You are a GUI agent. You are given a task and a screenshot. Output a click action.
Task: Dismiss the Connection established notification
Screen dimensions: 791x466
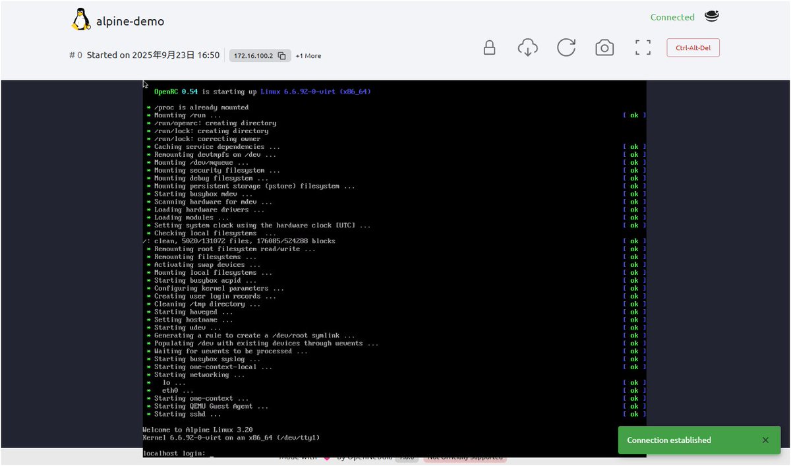click(765, 440)
